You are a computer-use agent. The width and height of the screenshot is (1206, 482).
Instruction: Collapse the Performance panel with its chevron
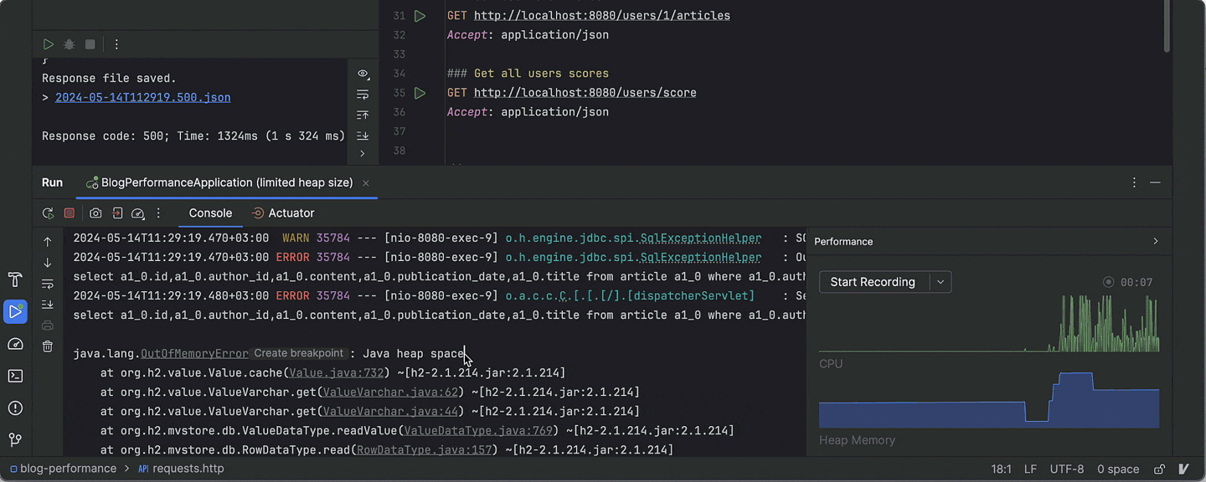tap(1155, 241)
